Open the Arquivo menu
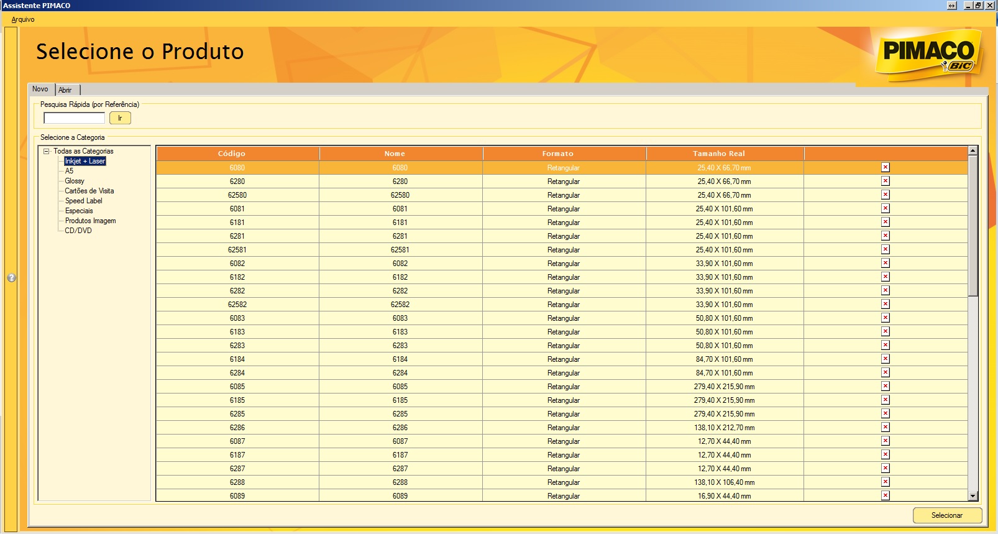 click(23, 19)
